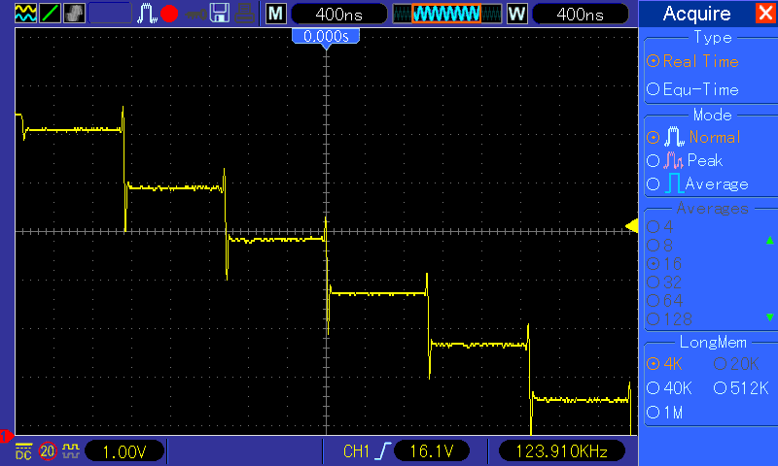Click the dual sine waveform display icon
The image size is (778, 466).
(25, 14)
